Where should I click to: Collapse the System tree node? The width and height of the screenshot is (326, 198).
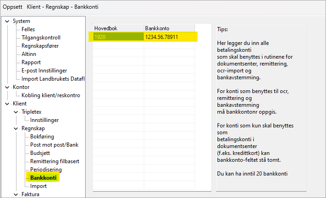pos(7,21)
